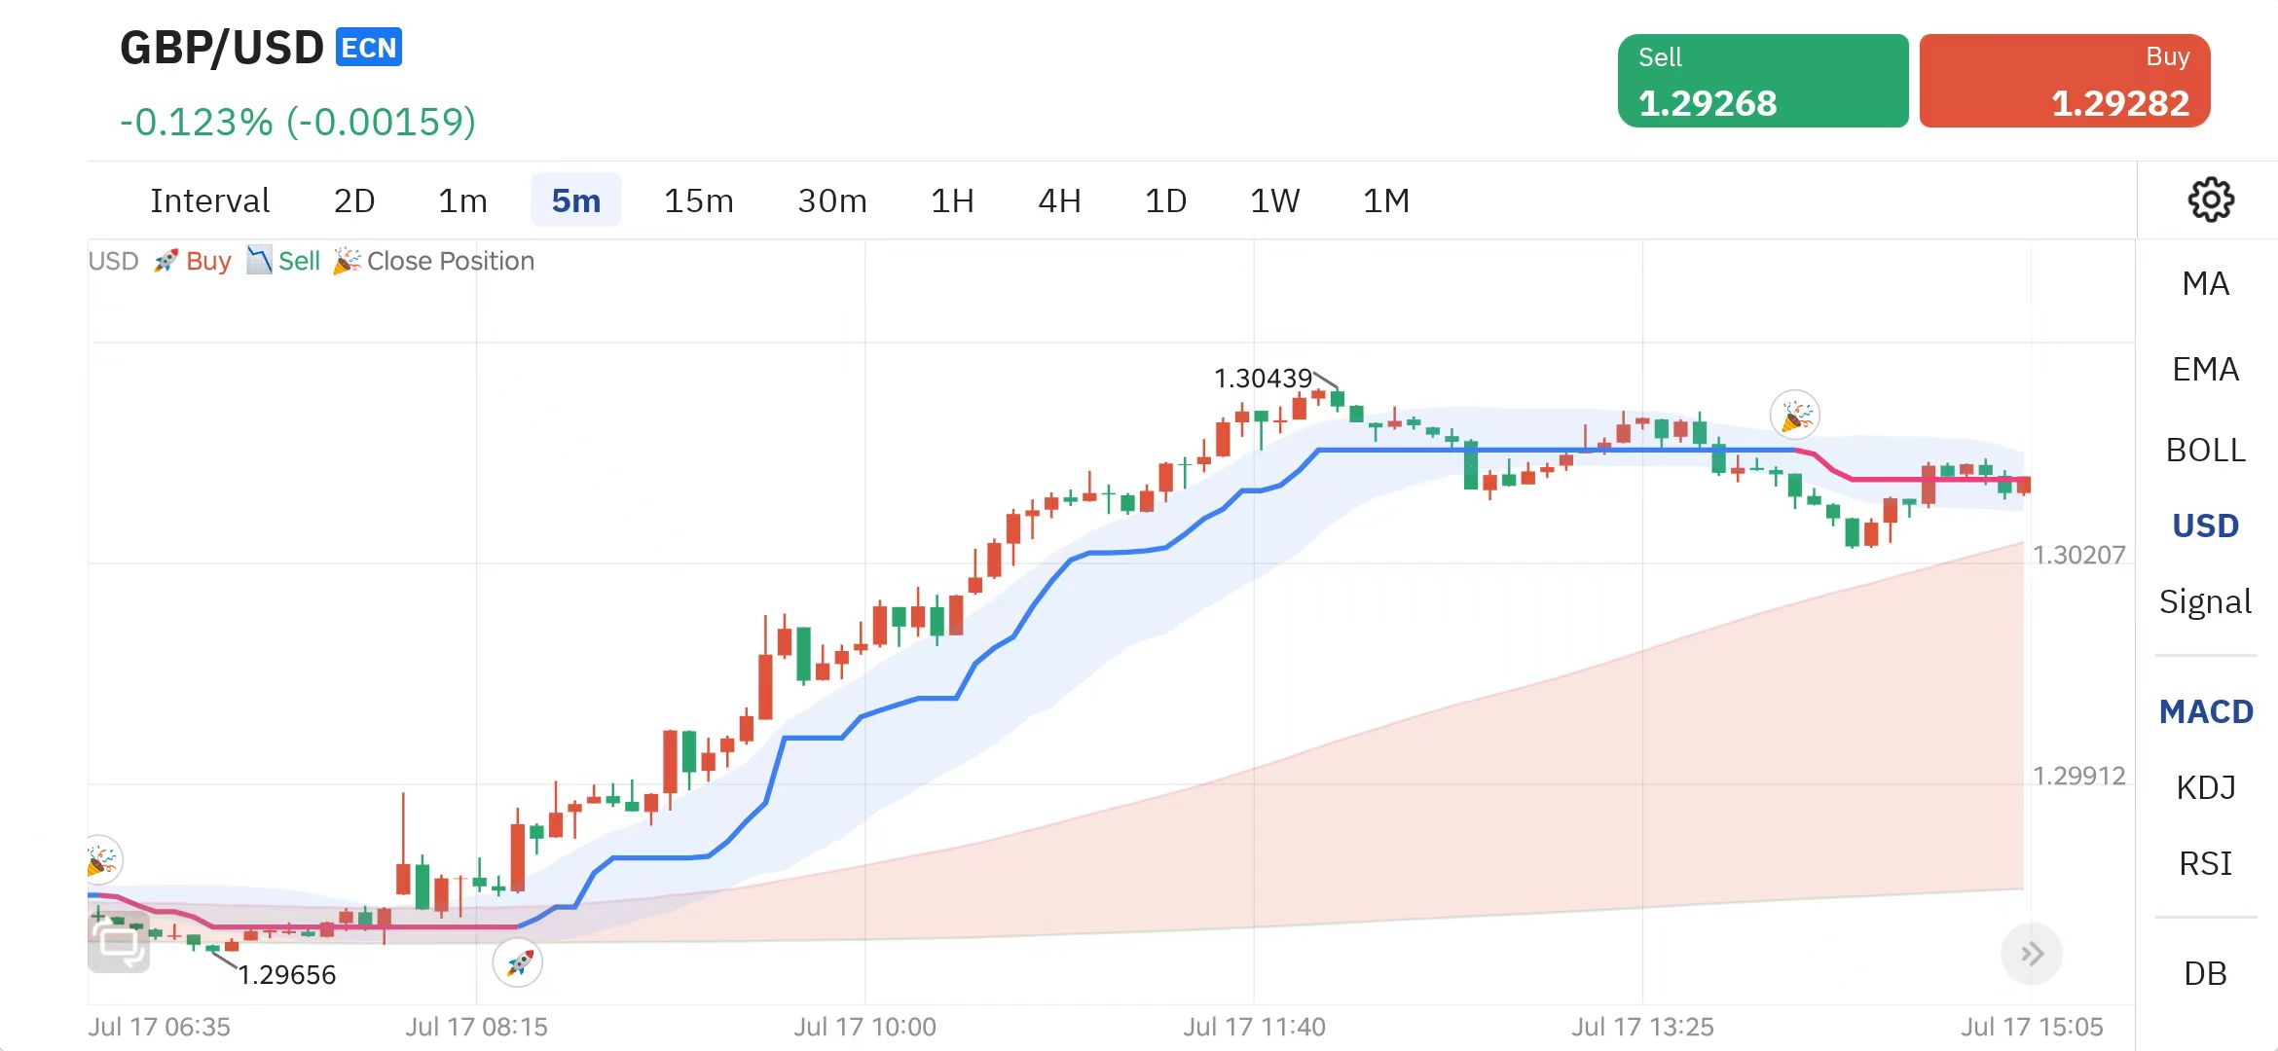Disable the active USD indicator
Image resolution: width=2278 pixels, height=1051 pixels.
(x=2205, y=526)
